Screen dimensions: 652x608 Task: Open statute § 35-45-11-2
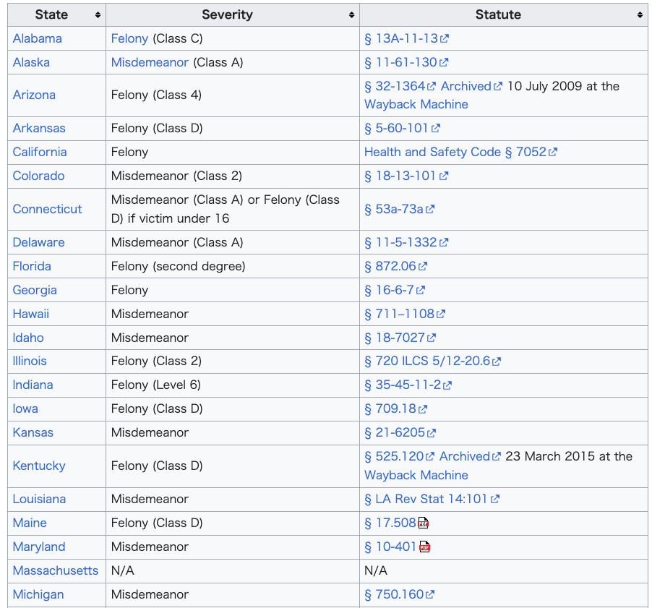click(x=403, y=385)
